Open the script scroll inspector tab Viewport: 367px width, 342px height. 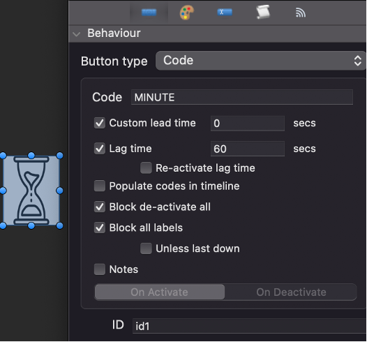pyautogui.click(x=262, y=12)
